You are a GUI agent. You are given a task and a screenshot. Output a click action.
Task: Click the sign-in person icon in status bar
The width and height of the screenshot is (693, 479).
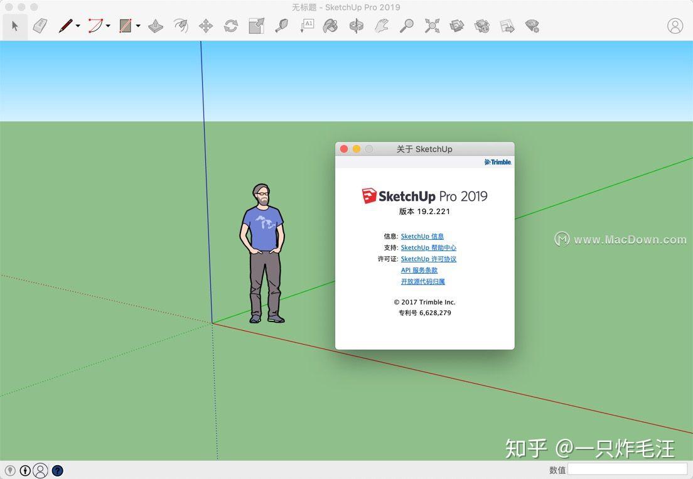tap(40, 471)
